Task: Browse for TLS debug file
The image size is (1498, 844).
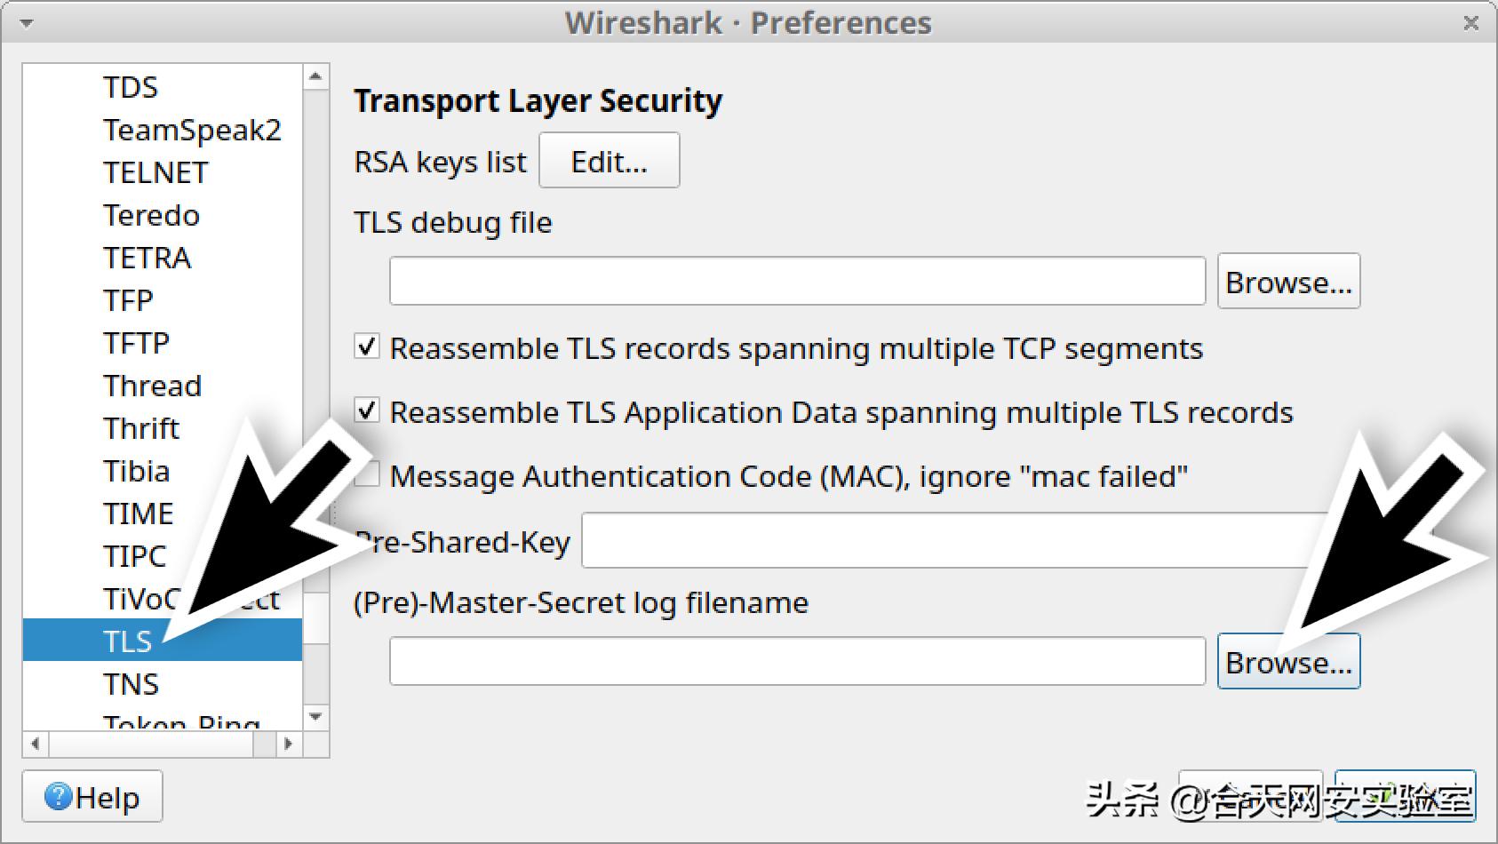Action: tap(1287, 282)
